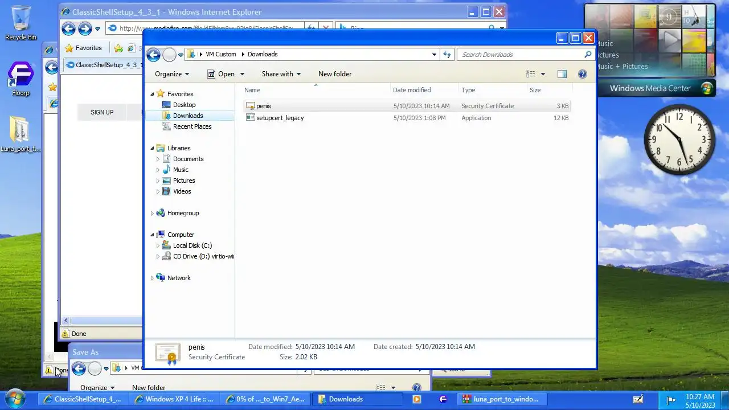The image size is (729, 410).
Task: Select CD Drive (D:) virtio-win
Action: point(203,256)
